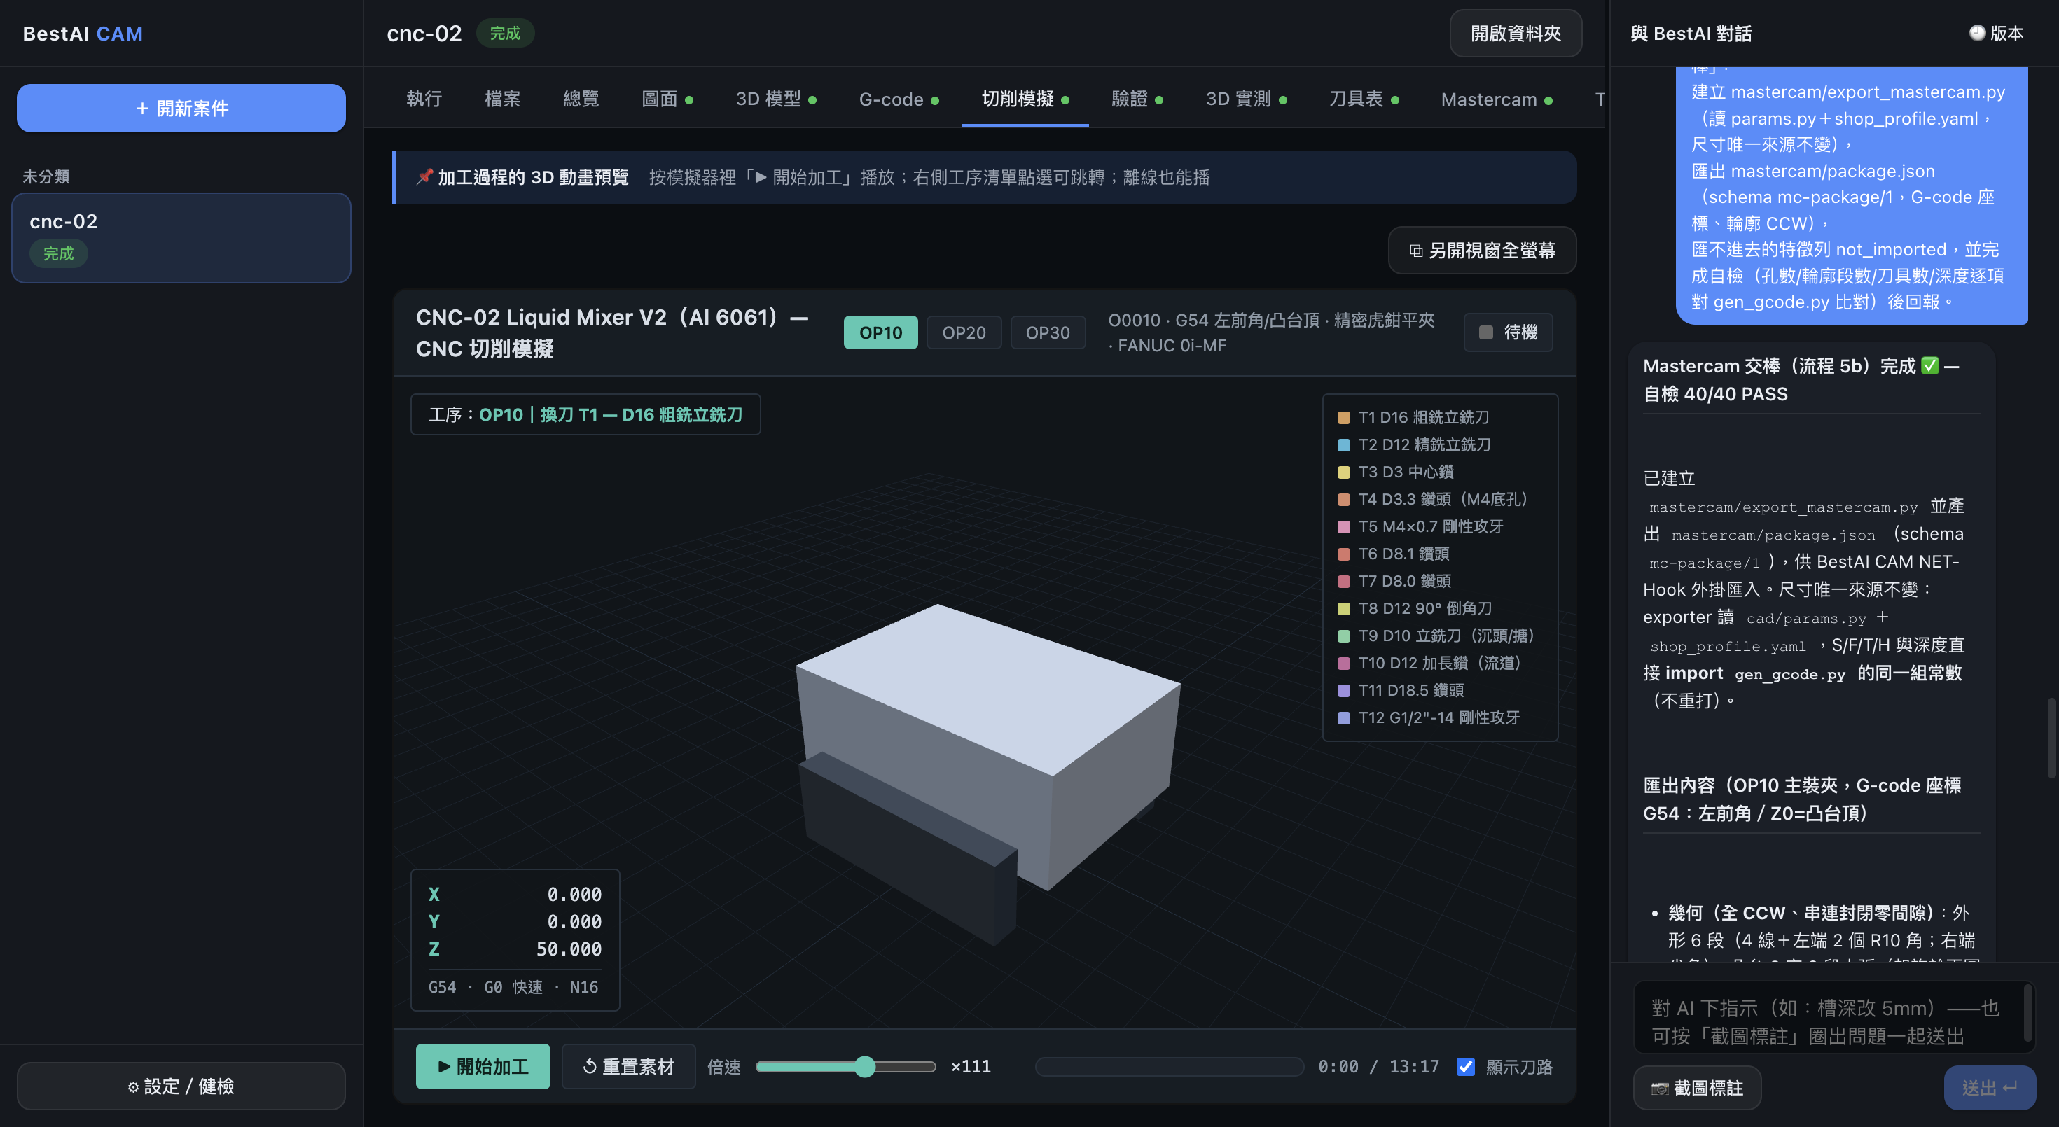The height and width of the screenshot is (1127, 2059).
Task: Click the 0:00 / 13:17 time readout
Action: coord(1379,1066)
